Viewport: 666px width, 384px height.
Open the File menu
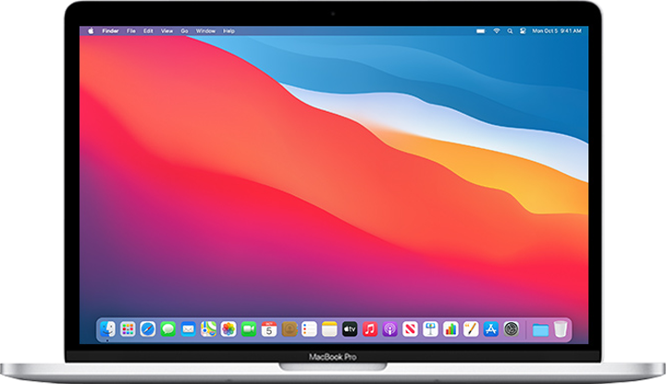[130, 31]
